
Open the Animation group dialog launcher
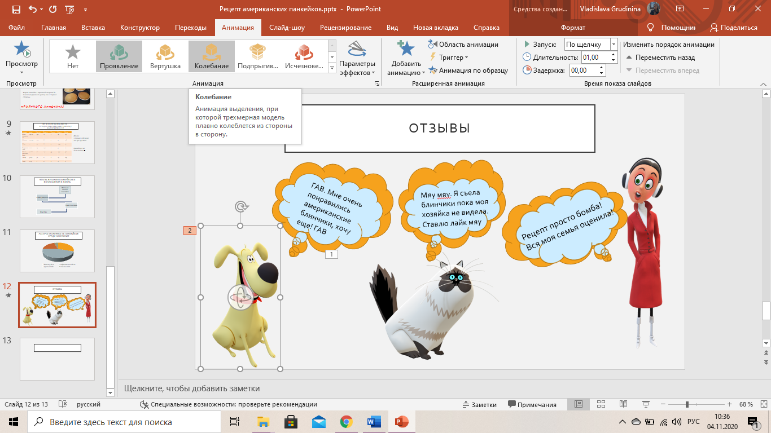[x=376, y=83]
